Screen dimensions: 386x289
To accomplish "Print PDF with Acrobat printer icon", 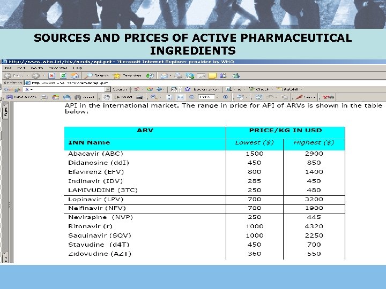I will click(x=44, y=97).
